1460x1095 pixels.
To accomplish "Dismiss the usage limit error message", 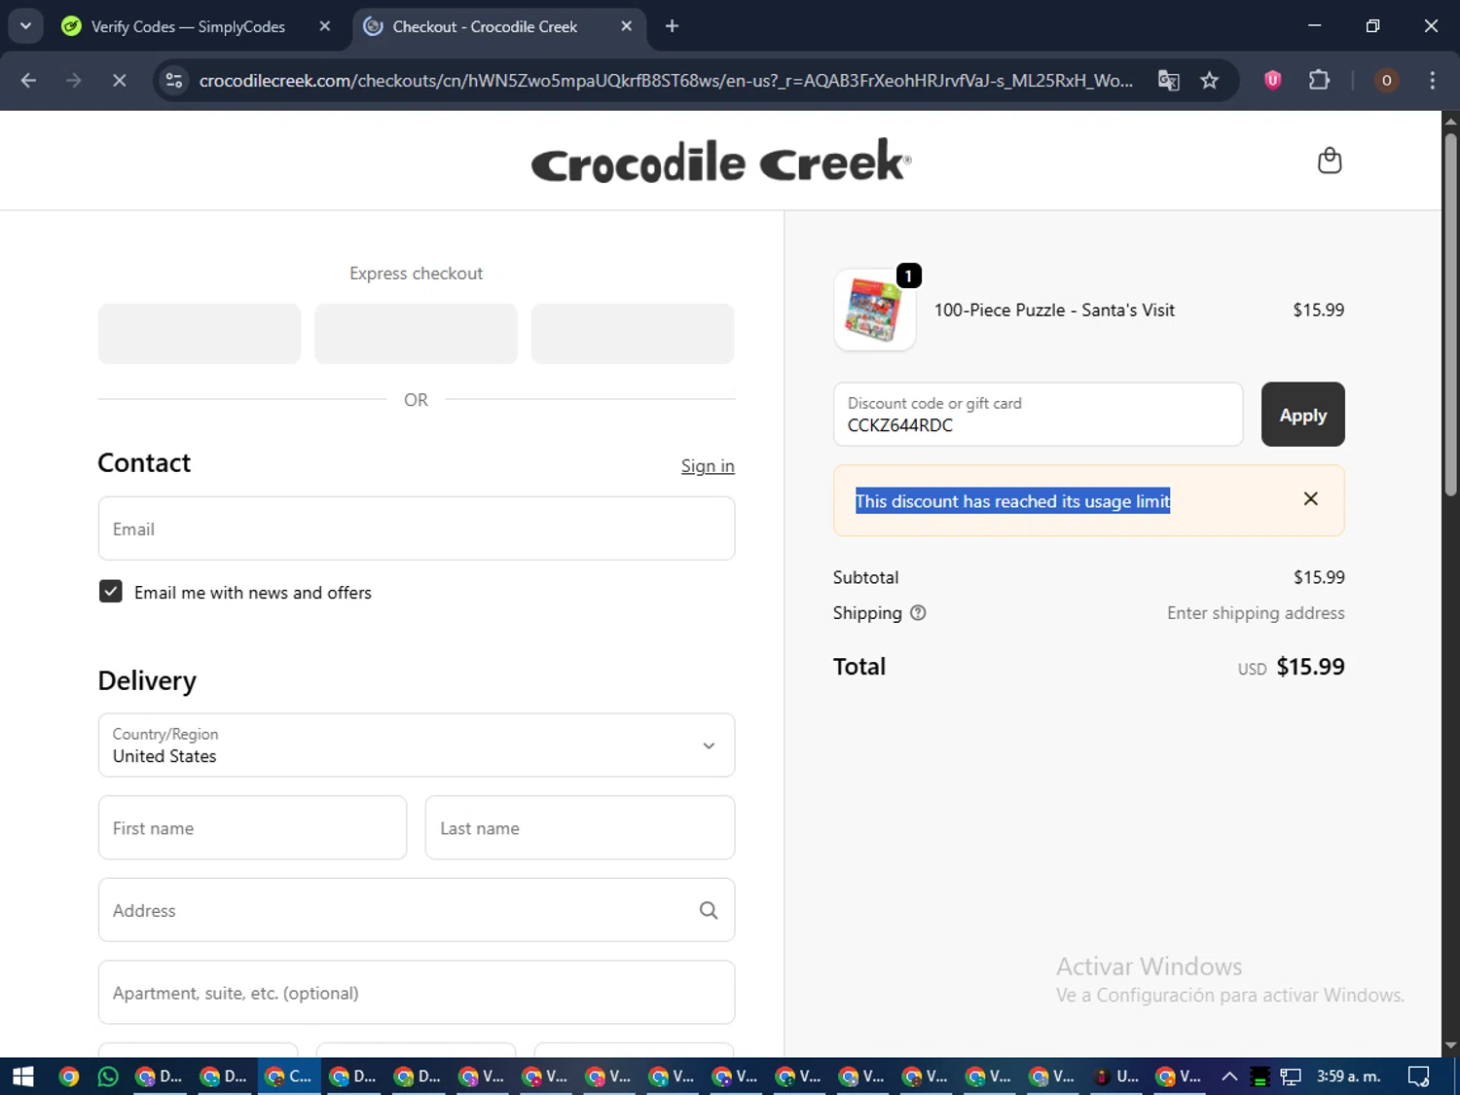I will 1310,499.
